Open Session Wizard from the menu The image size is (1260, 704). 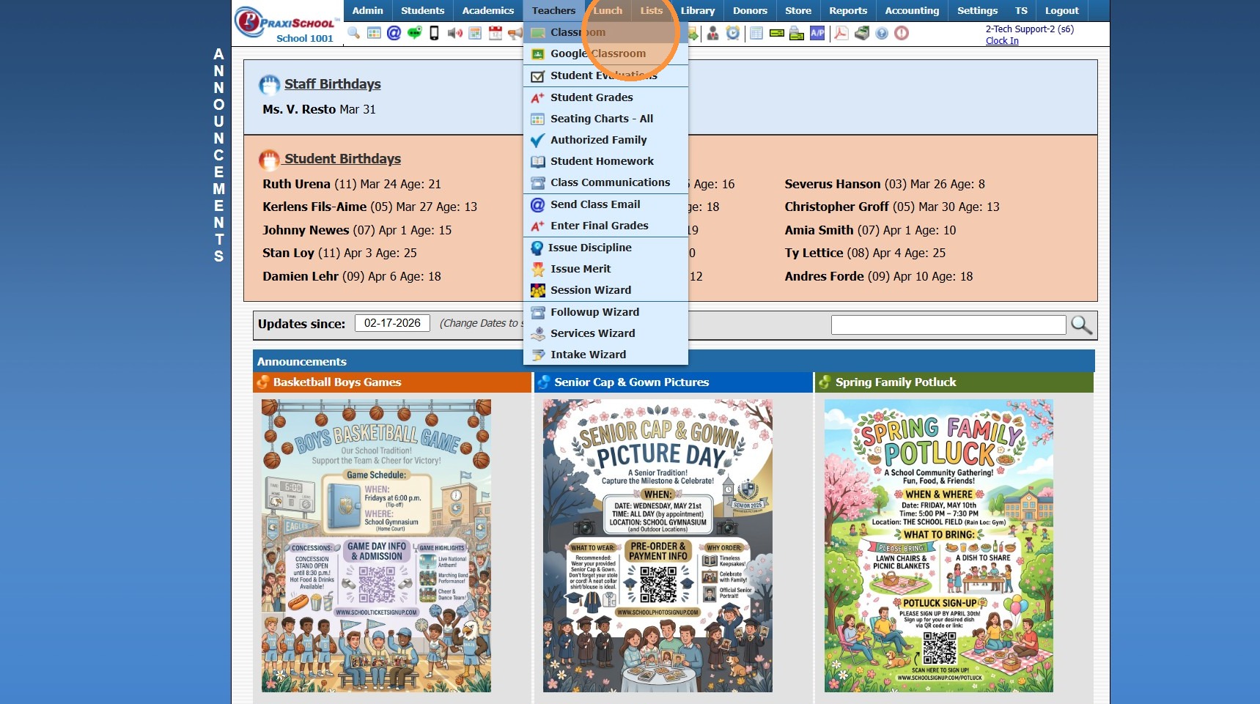point(605,290)
